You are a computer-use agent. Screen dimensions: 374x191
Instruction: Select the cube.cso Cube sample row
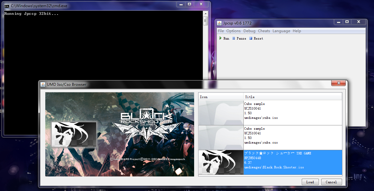(x=270, y=137)
